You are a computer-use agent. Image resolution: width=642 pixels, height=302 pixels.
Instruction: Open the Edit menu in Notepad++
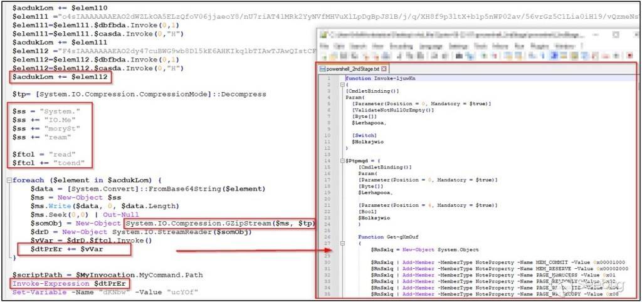coord(339,46)
